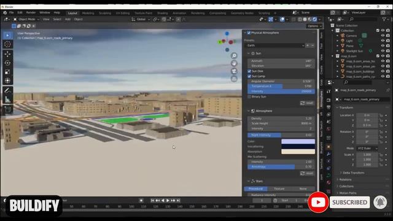Collapse the Transform panel
Image resolution: width=393 pixels, height=221 pixels.
tap(337, 107)
